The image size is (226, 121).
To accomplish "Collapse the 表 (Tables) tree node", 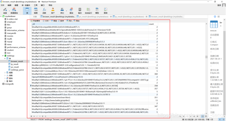I will tap(5, 59).
